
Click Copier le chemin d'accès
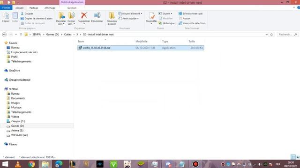[37, 19]
